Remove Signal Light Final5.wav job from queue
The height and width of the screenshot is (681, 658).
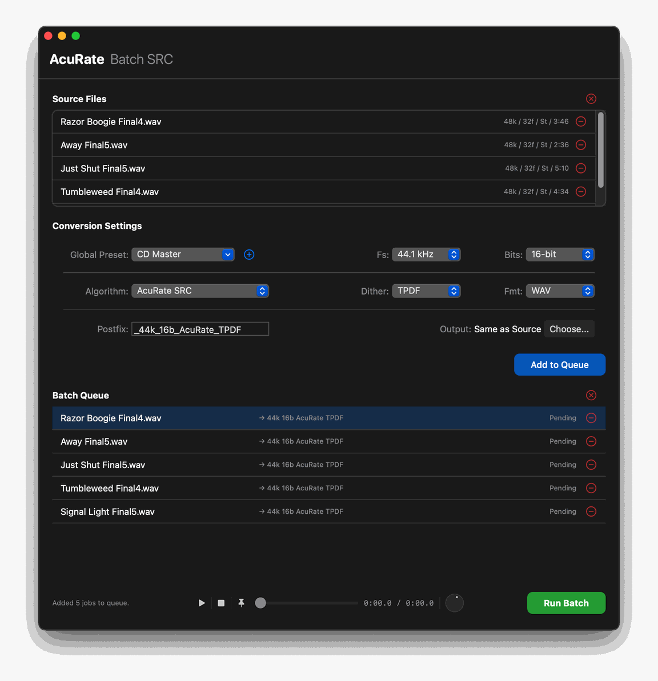click(591, 511)
